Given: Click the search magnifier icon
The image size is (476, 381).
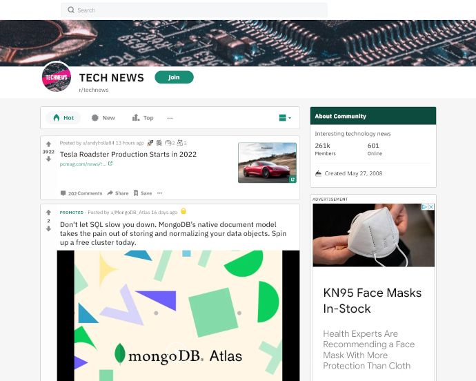Looking at the screenshot, I should (71, 10).
